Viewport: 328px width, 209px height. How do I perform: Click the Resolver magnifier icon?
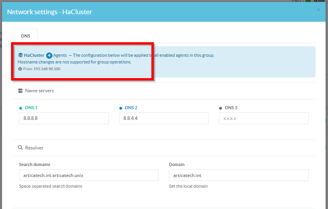coord(20,148)
